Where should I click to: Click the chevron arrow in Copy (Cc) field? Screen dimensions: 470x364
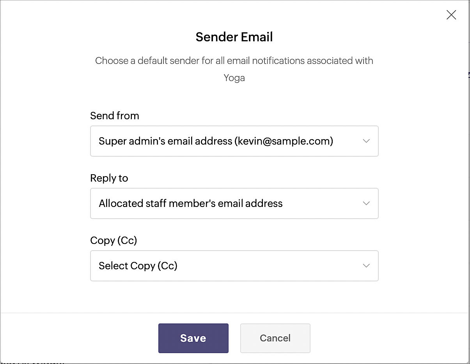pos(366,266)
